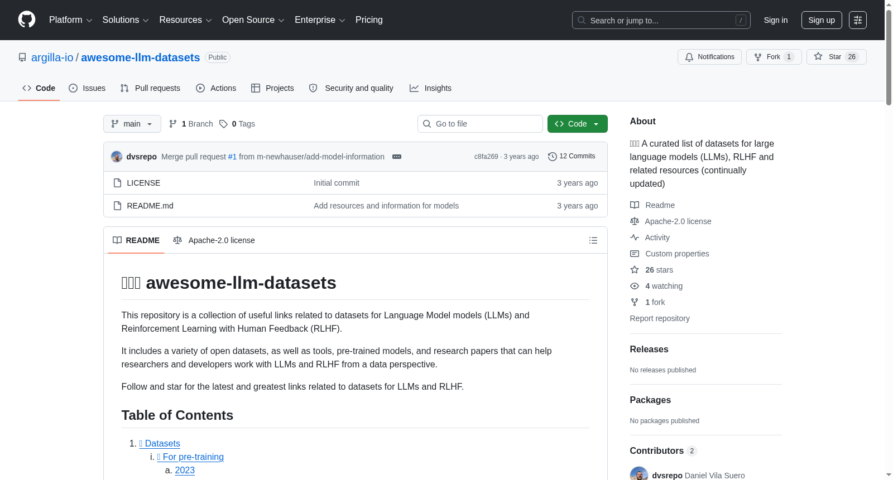This screenshot has width=893, height=480.
Task: Open the main branch selector dropdown
Action: click(132, 124)
